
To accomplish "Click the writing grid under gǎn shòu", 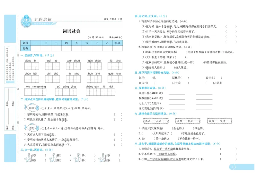I will (94, 66).
